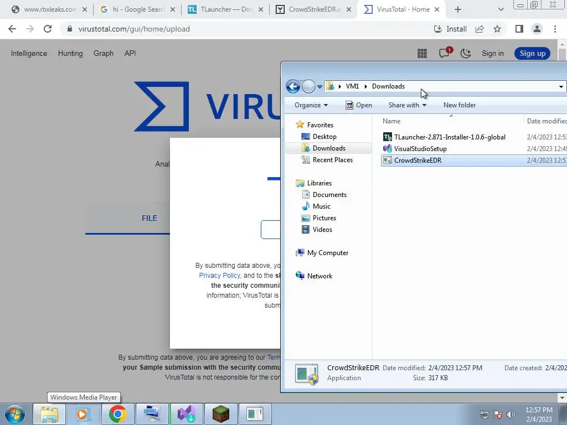Open volume control in system tray
The width and height of the screenshot is (567, 425).
pos(511,414)
